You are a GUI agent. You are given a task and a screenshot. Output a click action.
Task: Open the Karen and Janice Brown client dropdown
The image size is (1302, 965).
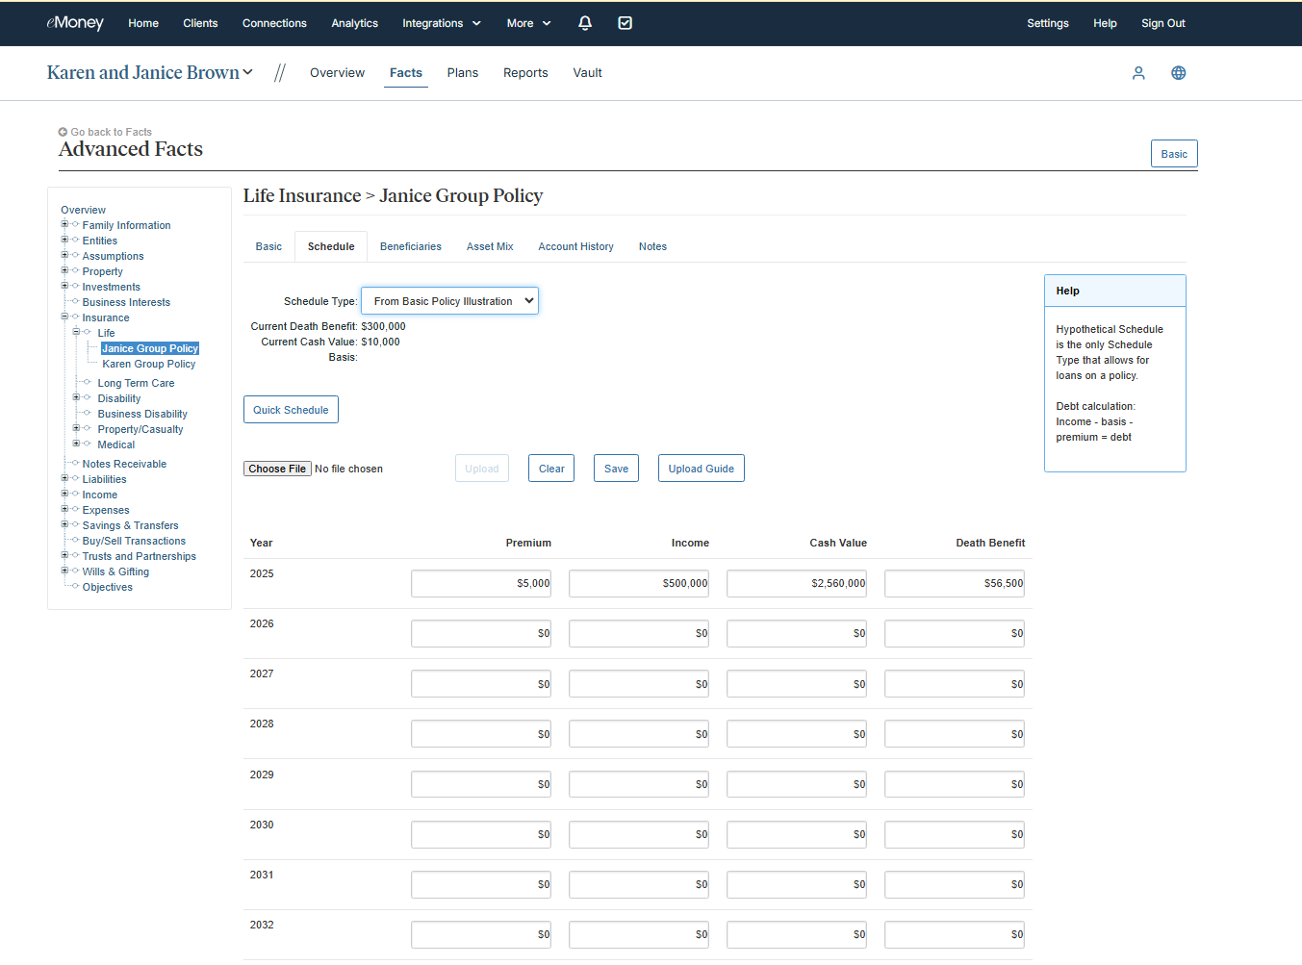150,73
